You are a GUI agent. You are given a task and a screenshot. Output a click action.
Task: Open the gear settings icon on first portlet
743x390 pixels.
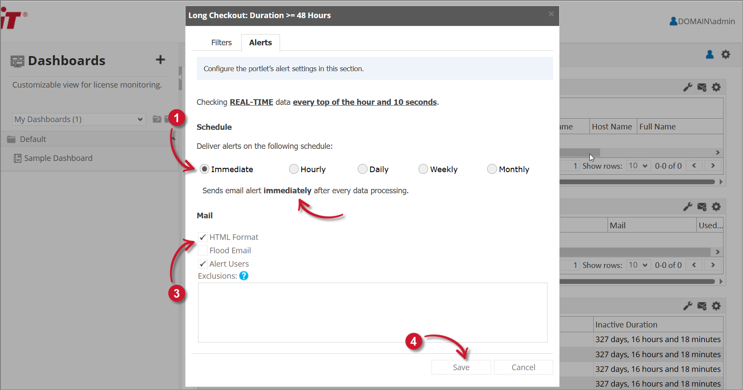pyautogui.click(x=717, y=87)
